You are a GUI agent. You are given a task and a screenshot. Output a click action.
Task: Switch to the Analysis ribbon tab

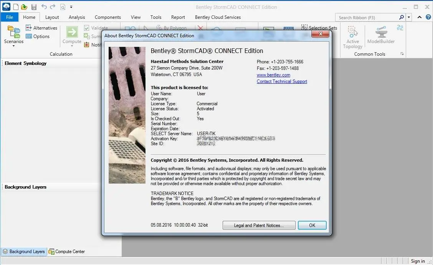click(x=77, y=17)
